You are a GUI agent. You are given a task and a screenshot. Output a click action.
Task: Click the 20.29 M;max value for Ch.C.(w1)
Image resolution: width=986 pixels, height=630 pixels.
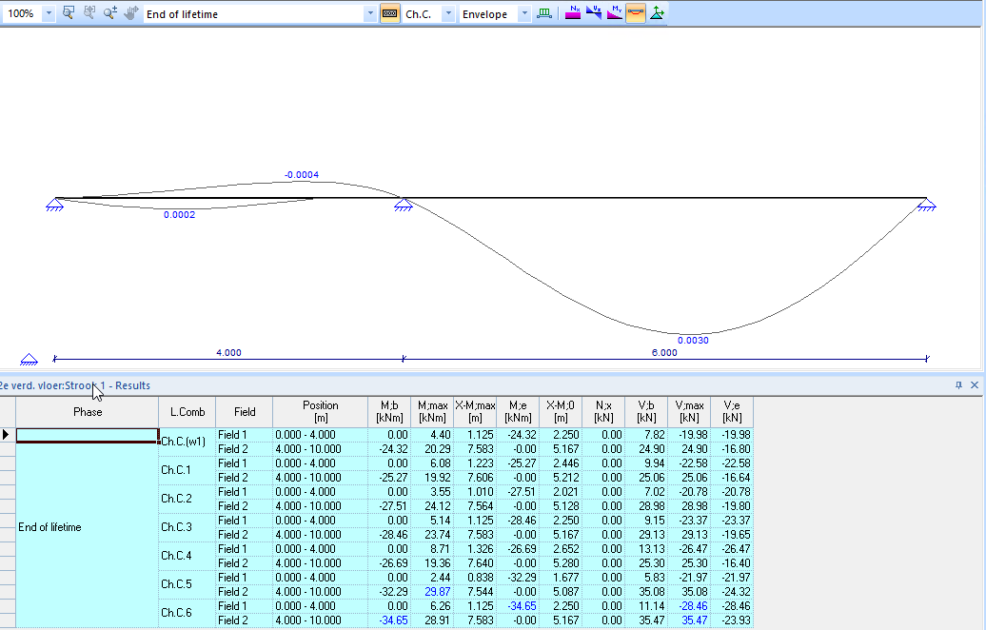438,449
